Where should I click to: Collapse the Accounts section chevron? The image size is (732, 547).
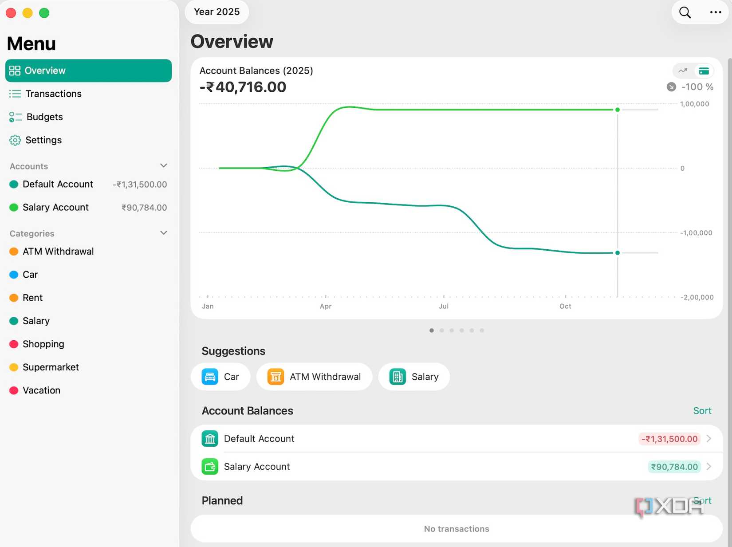pos(164,165)
